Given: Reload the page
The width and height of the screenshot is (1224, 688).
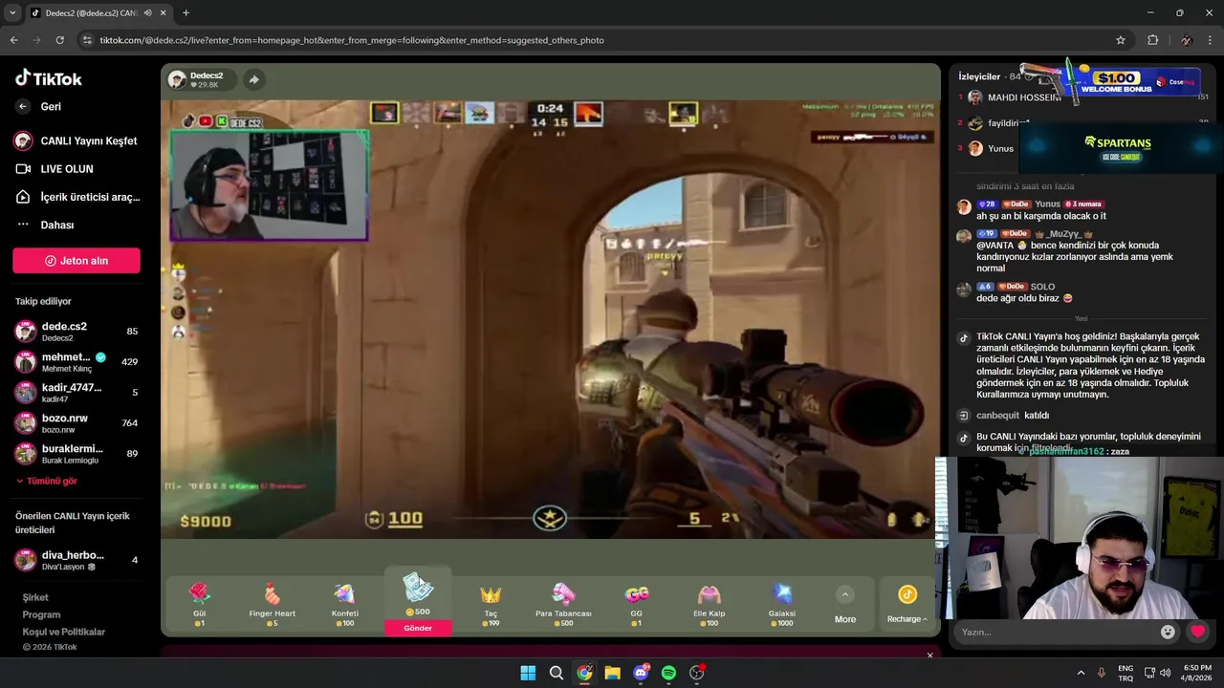Looking at the screenshot, I should (x=59, y=40).
